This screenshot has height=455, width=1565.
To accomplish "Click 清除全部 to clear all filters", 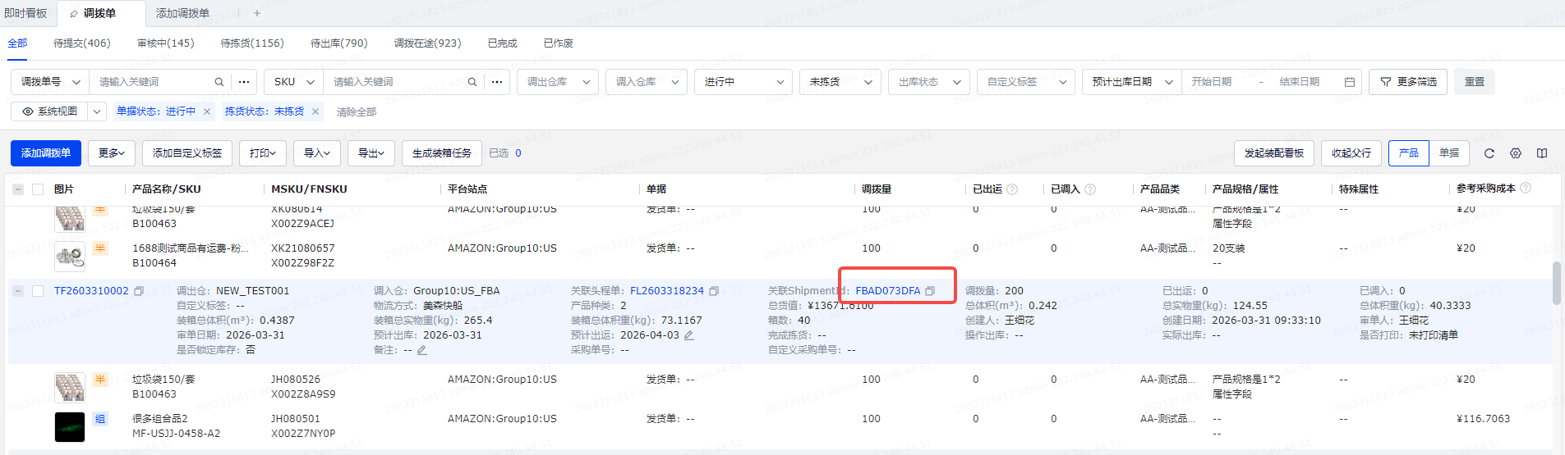I will pos(357,112).
